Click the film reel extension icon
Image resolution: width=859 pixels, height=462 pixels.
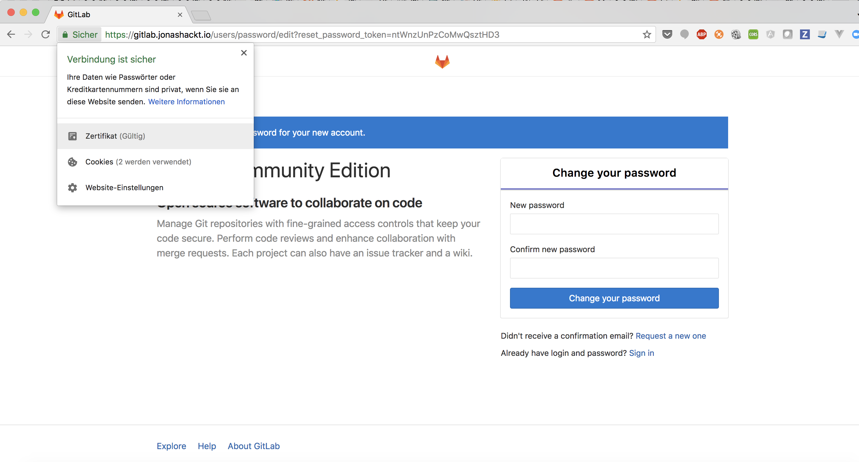(x=735, y=34)
